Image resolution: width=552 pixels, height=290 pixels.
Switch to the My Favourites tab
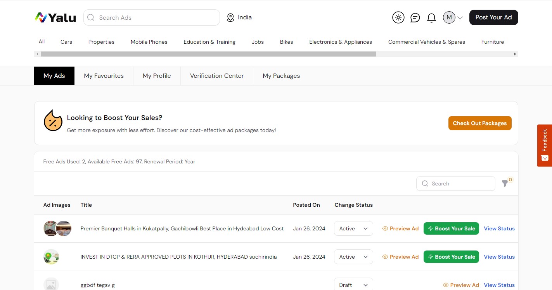pos(104,76)
